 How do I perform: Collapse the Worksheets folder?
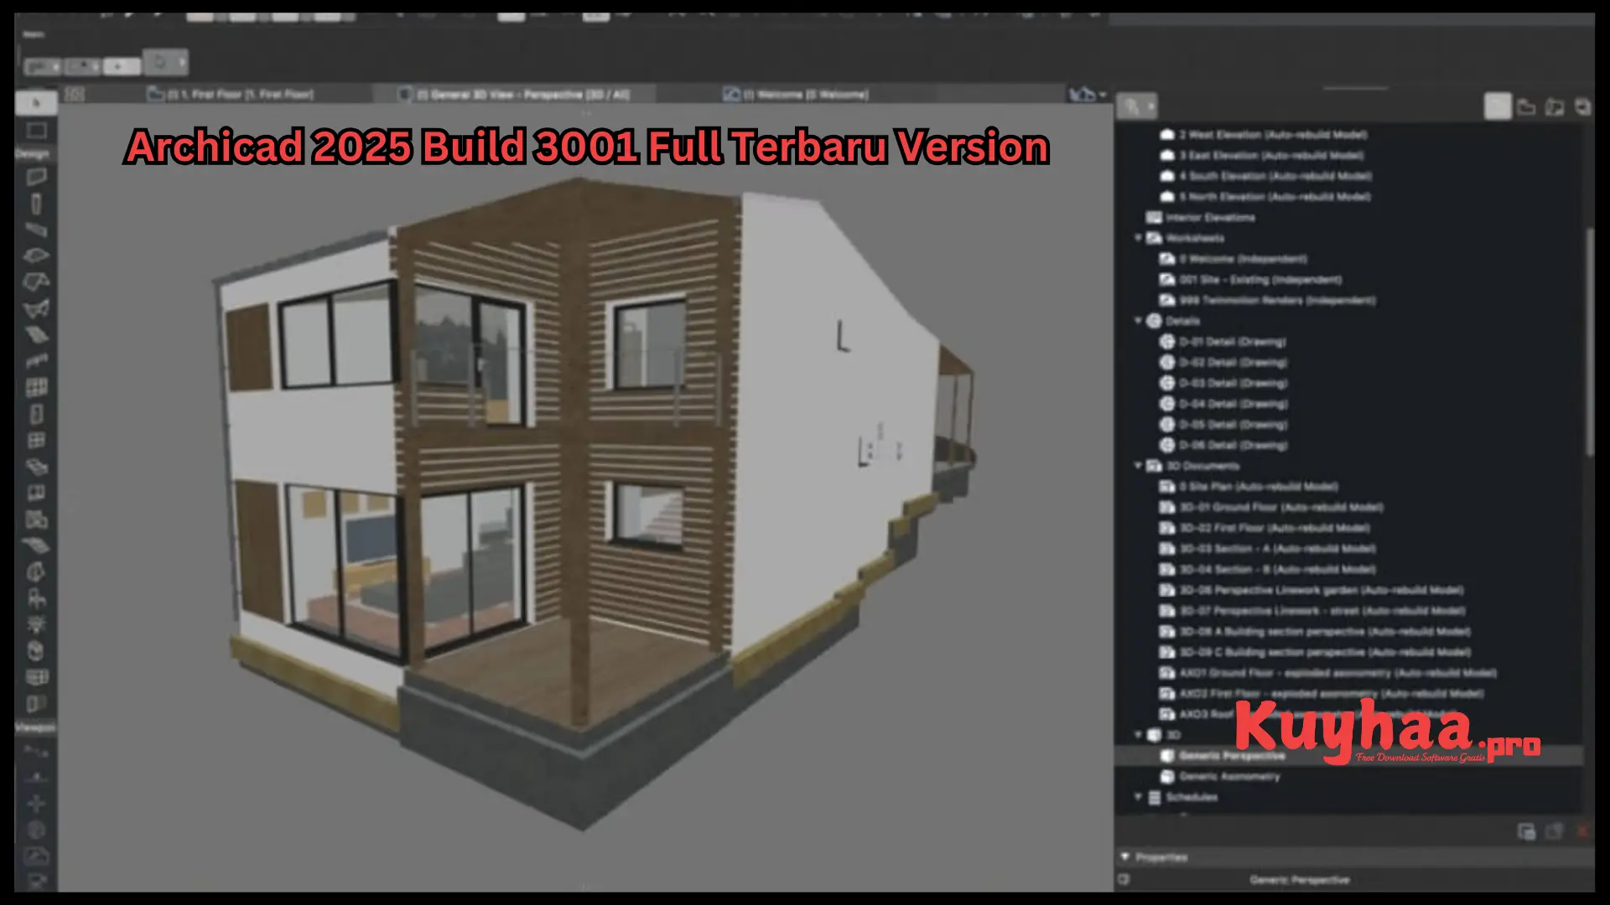1138,238
